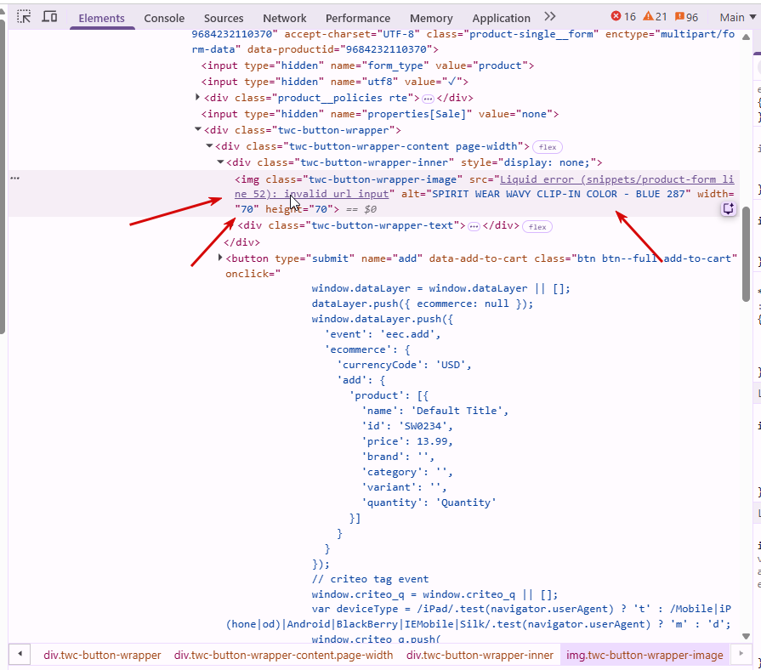The image size is (761, 670).
Task: Click the warnings count 21
Action: [655, 17]
